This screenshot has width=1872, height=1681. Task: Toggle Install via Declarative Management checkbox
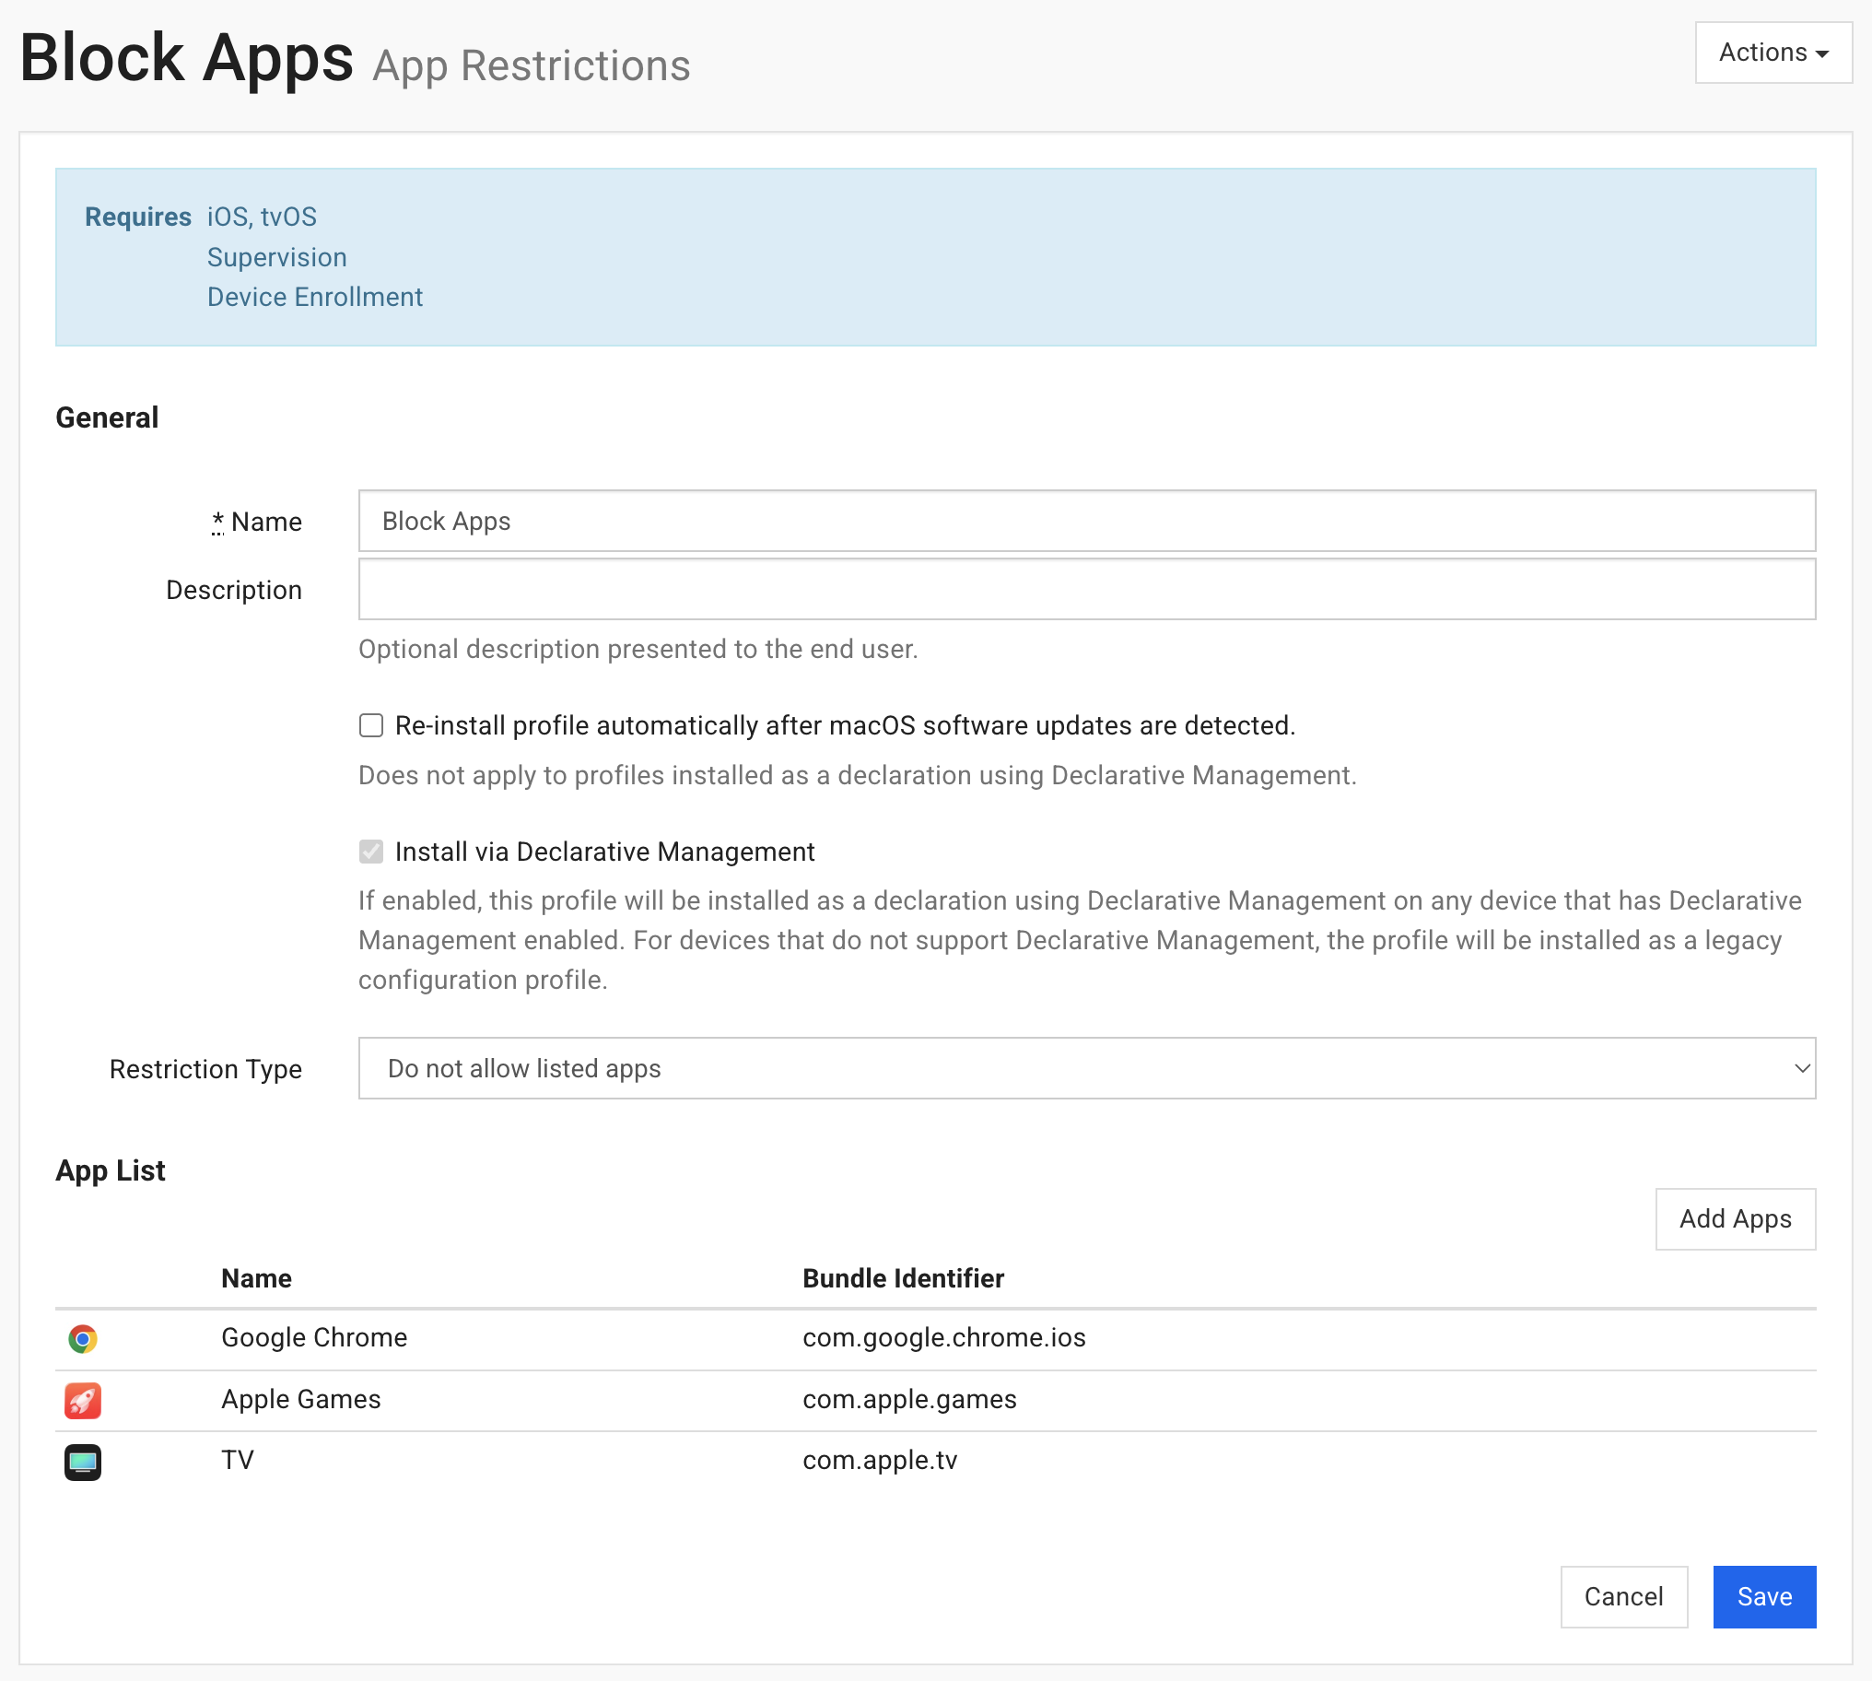371,852
